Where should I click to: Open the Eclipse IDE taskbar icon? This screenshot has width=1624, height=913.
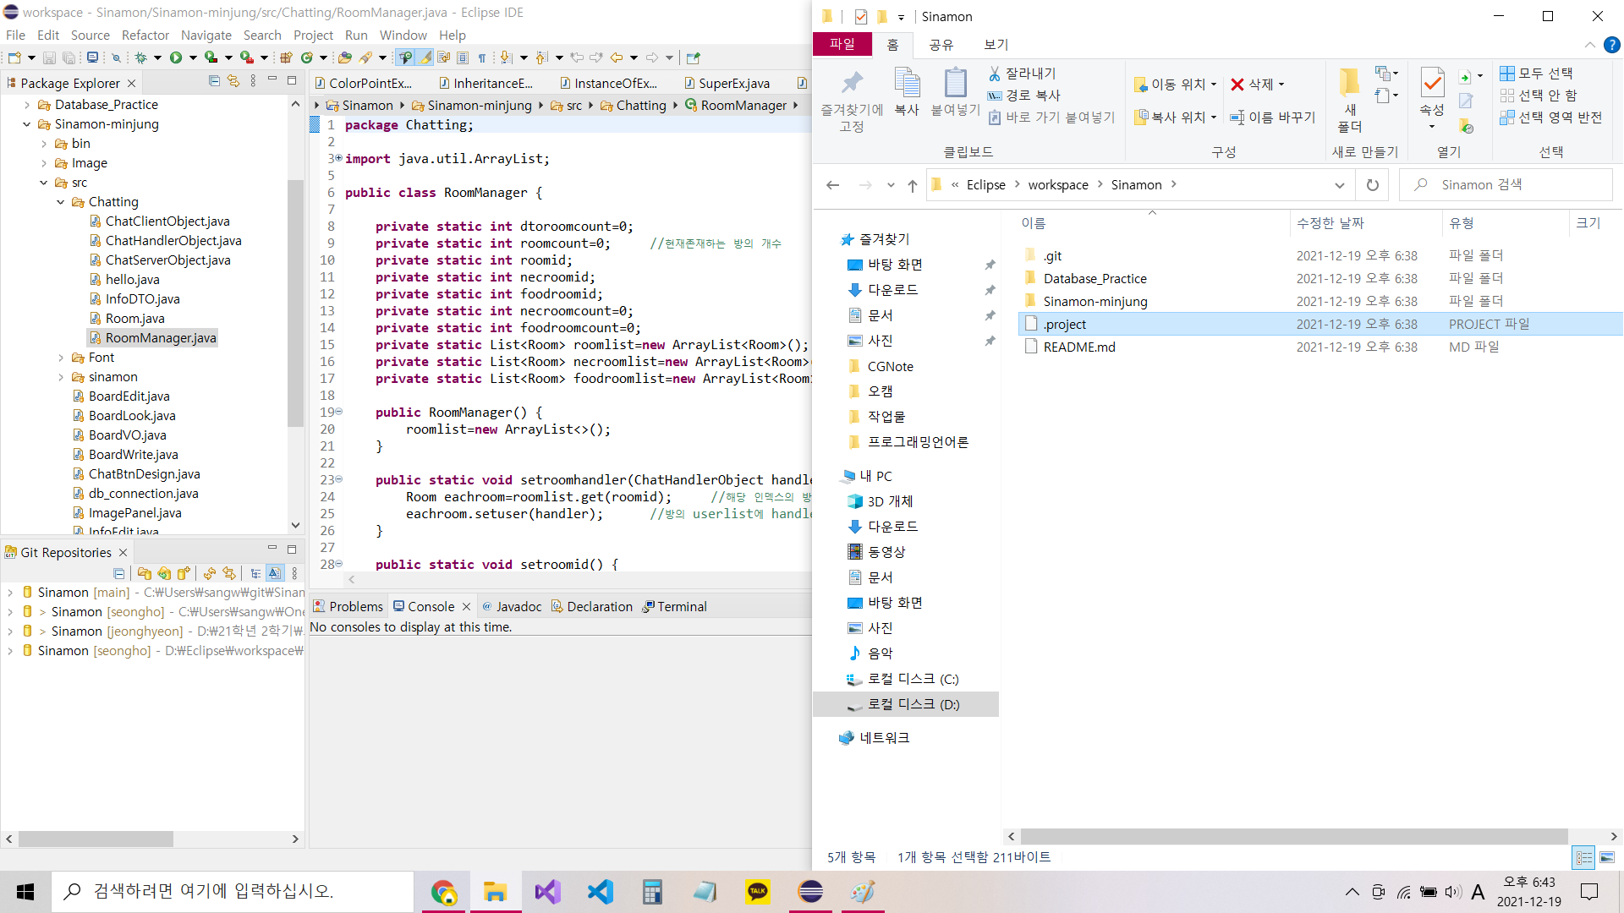810,891
